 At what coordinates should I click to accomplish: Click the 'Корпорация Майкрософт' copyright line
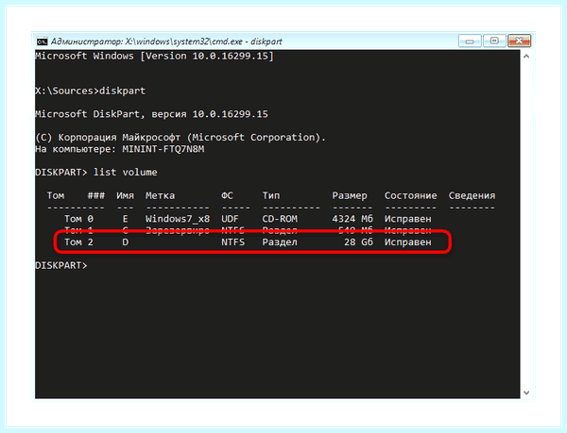click(x=180, y=138)
